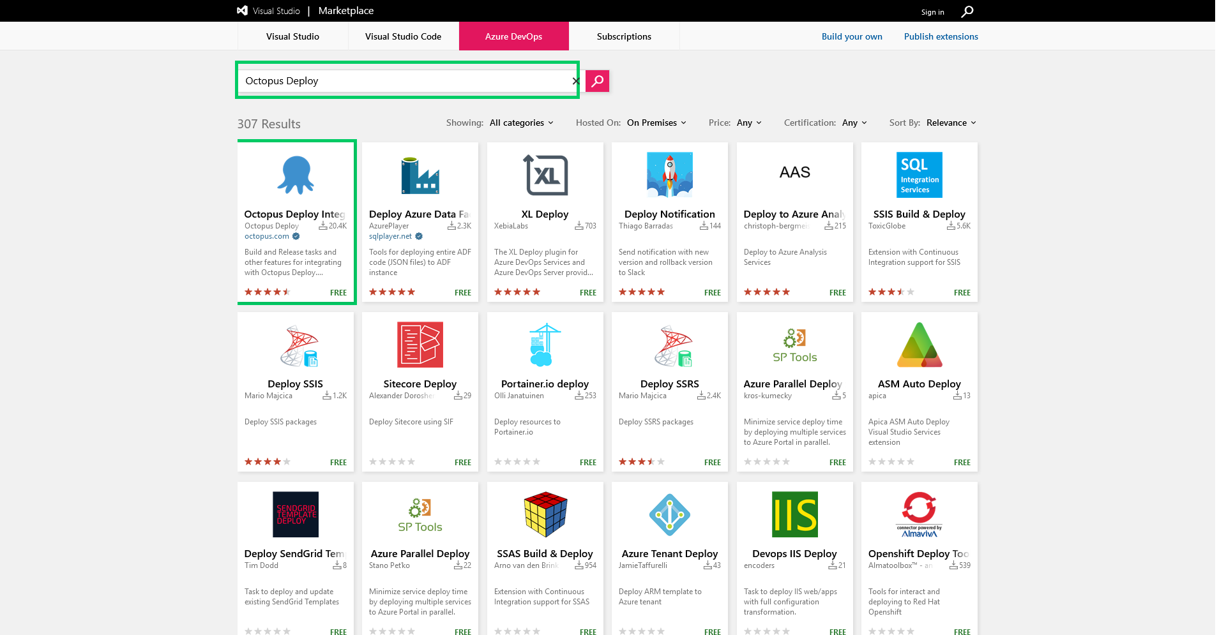Visit the octopus.com publisher link
This screenshot has width=1226, height=635.
267,236
